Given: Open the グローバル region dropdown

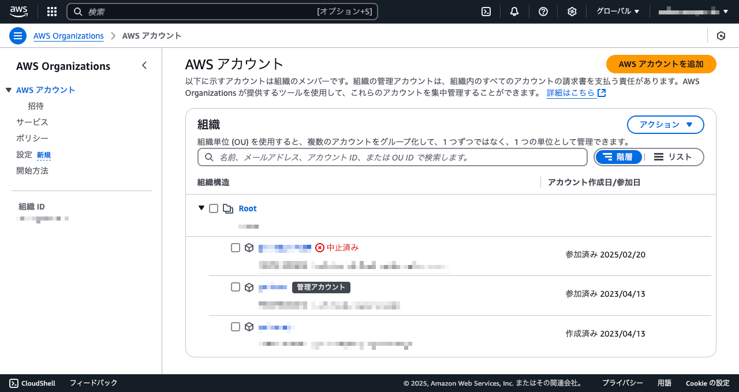Looking at the screenshot, I should [618, 12].
